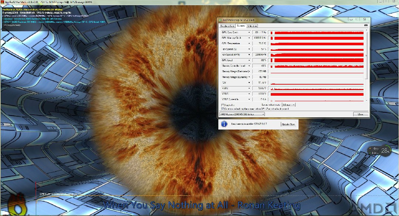
Task: Click the sensors list scroll-down arrow
Action: (367, 100)
